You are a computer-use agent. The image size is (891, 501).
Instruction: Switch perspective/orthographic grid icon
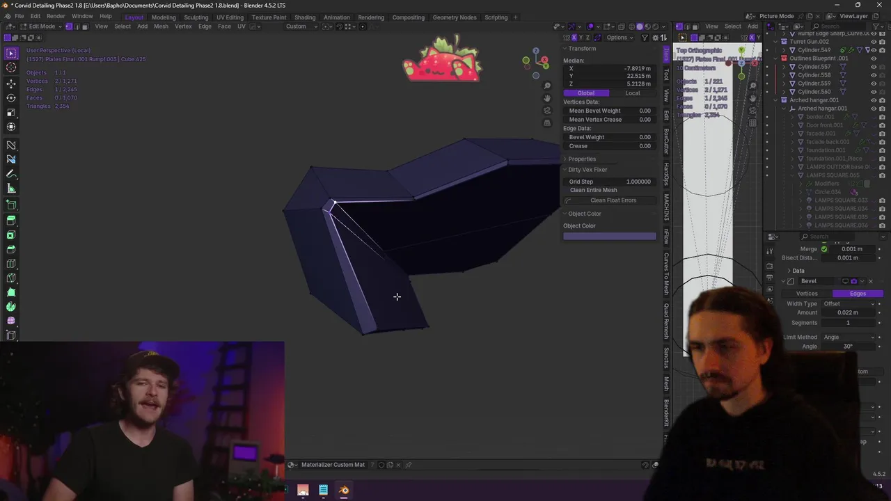coord(547,123)
